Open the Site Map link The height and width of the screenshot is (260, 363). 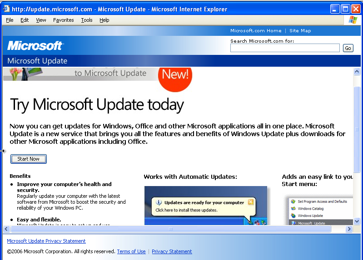tap(300, 31)
